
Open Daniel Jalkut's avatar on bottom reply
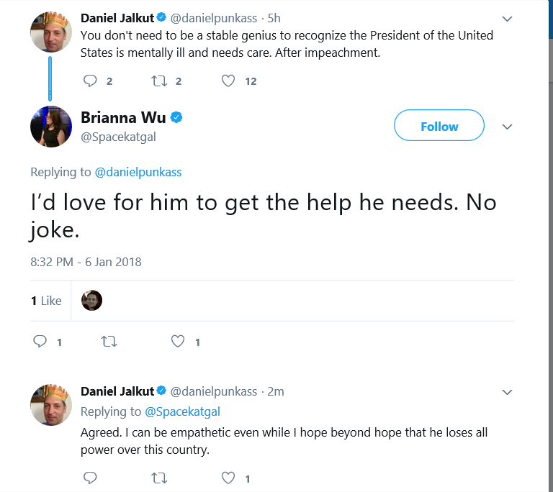[x=51, y=405]
